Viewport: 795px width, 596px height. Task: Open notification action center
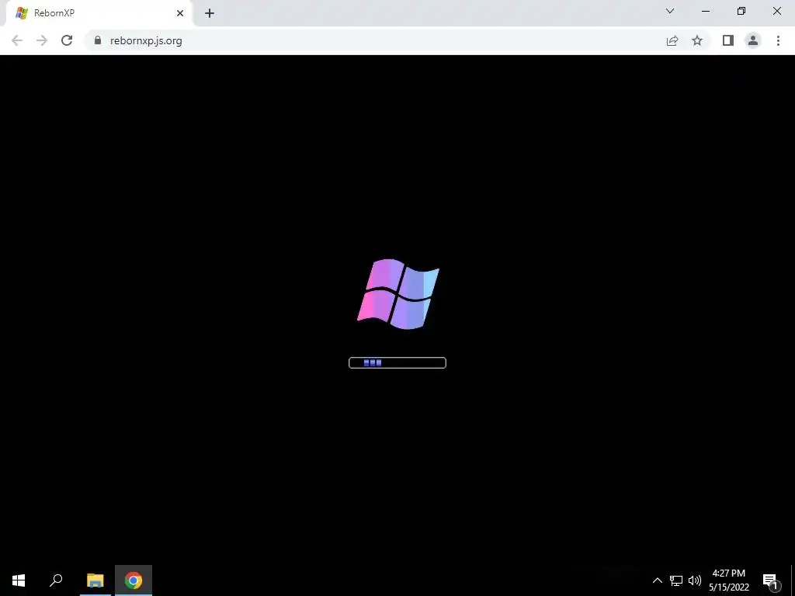coord(771,580)
